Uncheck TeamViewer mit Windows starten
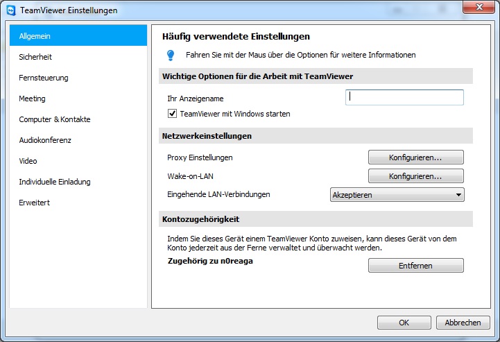 pos(172,114)
